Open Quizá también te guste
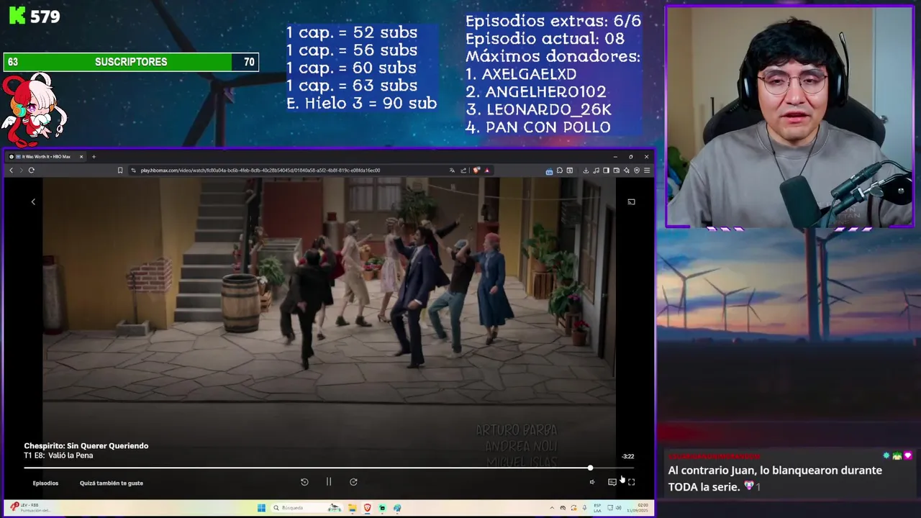 112,483
